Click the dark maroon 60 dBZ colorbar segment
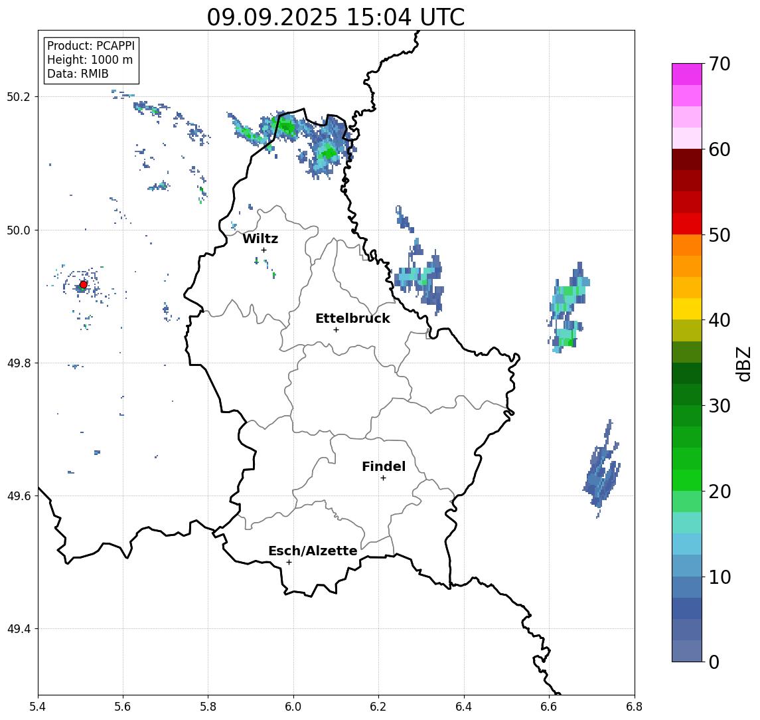Viewport: 760px width, 720px height. (x=687, y=159)
